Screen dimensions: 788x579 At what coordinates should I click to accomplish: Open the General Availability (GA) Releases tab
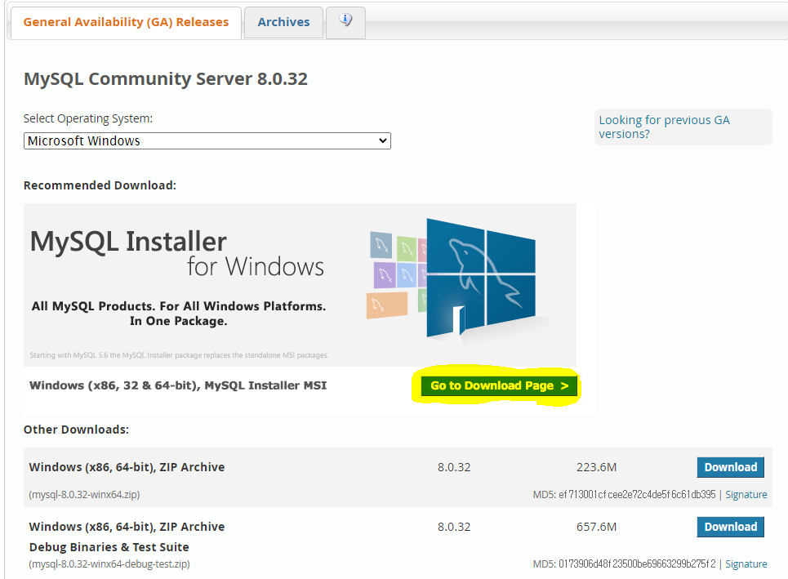126,22
